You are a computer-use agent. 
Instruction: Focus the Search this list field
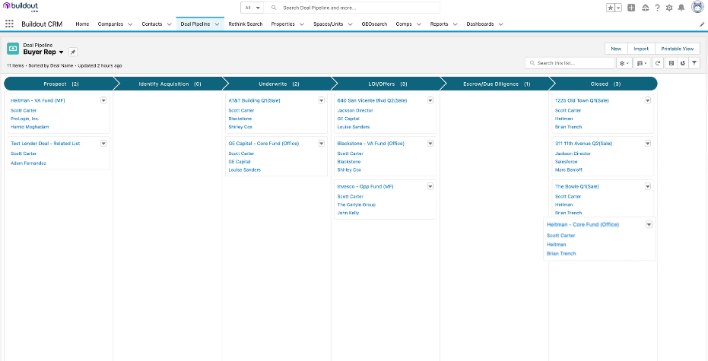[x=570, y=63]
